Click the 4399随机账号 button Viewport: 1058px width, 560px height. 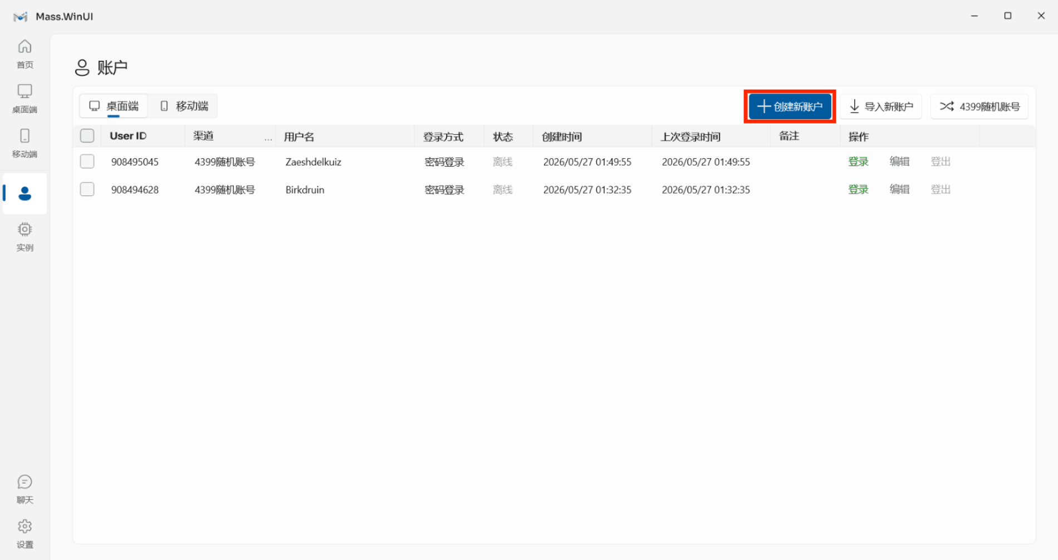coord(979,106)
